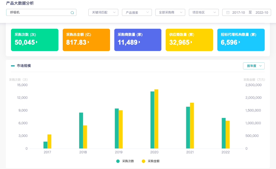Click the calendar icon in date range

click(x=228, y=13)
